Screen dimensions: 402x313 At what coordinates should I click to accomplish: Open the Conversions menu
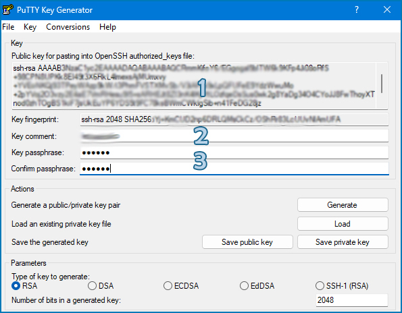(x=68, y=27)
